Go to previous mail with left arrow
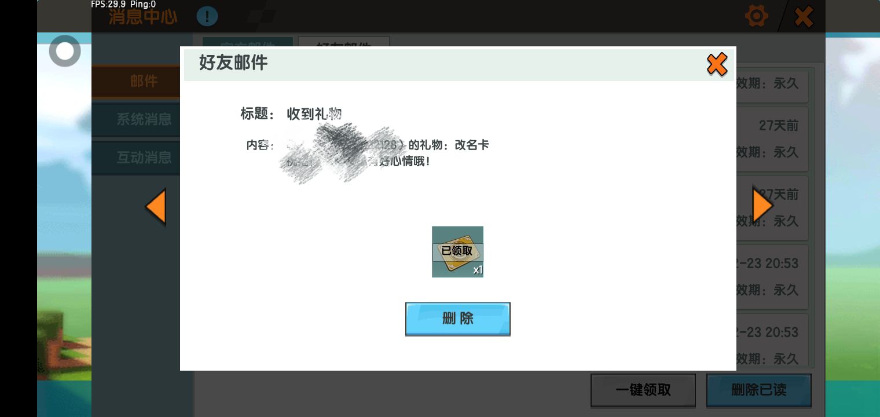Screen dimensions: 880x417 (155, 207)
